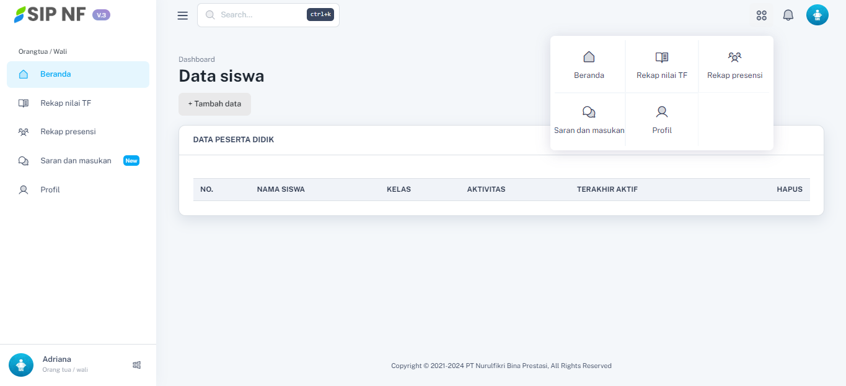The width and height of the screenshot is (846, 386).
Task: Click the hamburger menu icon
Action: 182,15
